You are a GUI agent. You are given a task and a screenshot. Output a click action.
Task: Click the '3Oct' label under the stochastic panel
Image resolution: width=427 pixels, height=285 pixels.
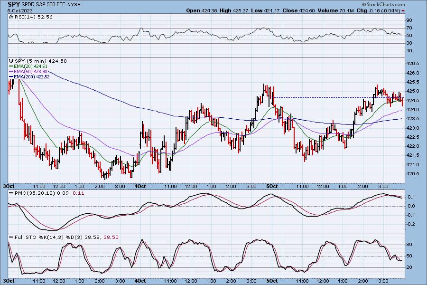(x=9, y=281)
